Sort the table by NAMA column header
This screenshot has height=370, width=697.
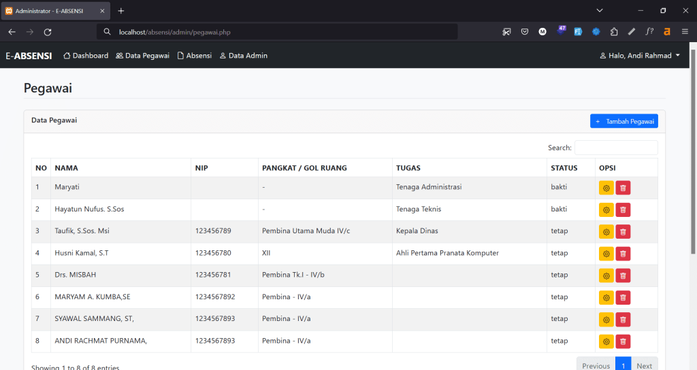(67, 168)
